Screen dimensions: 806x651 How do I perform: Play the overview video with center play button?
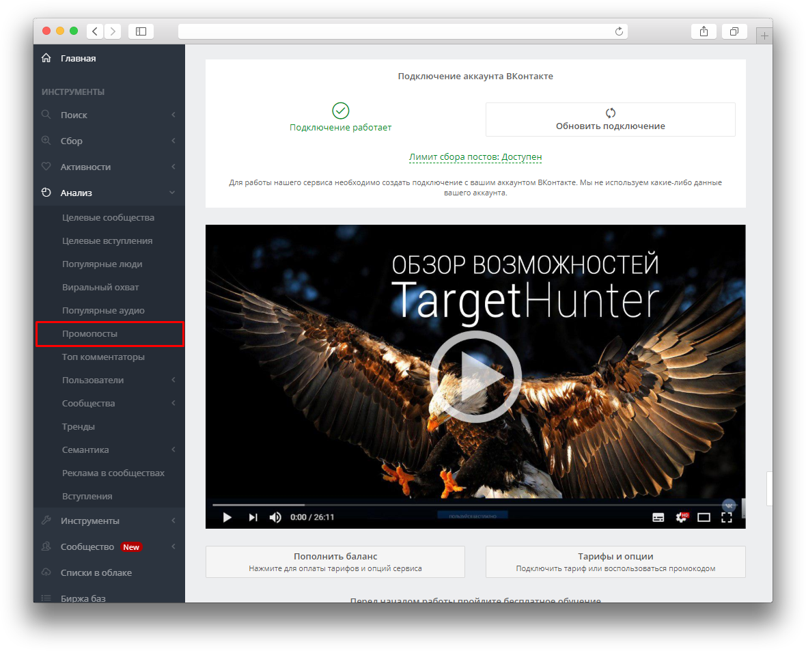click(x=475, y=376)
